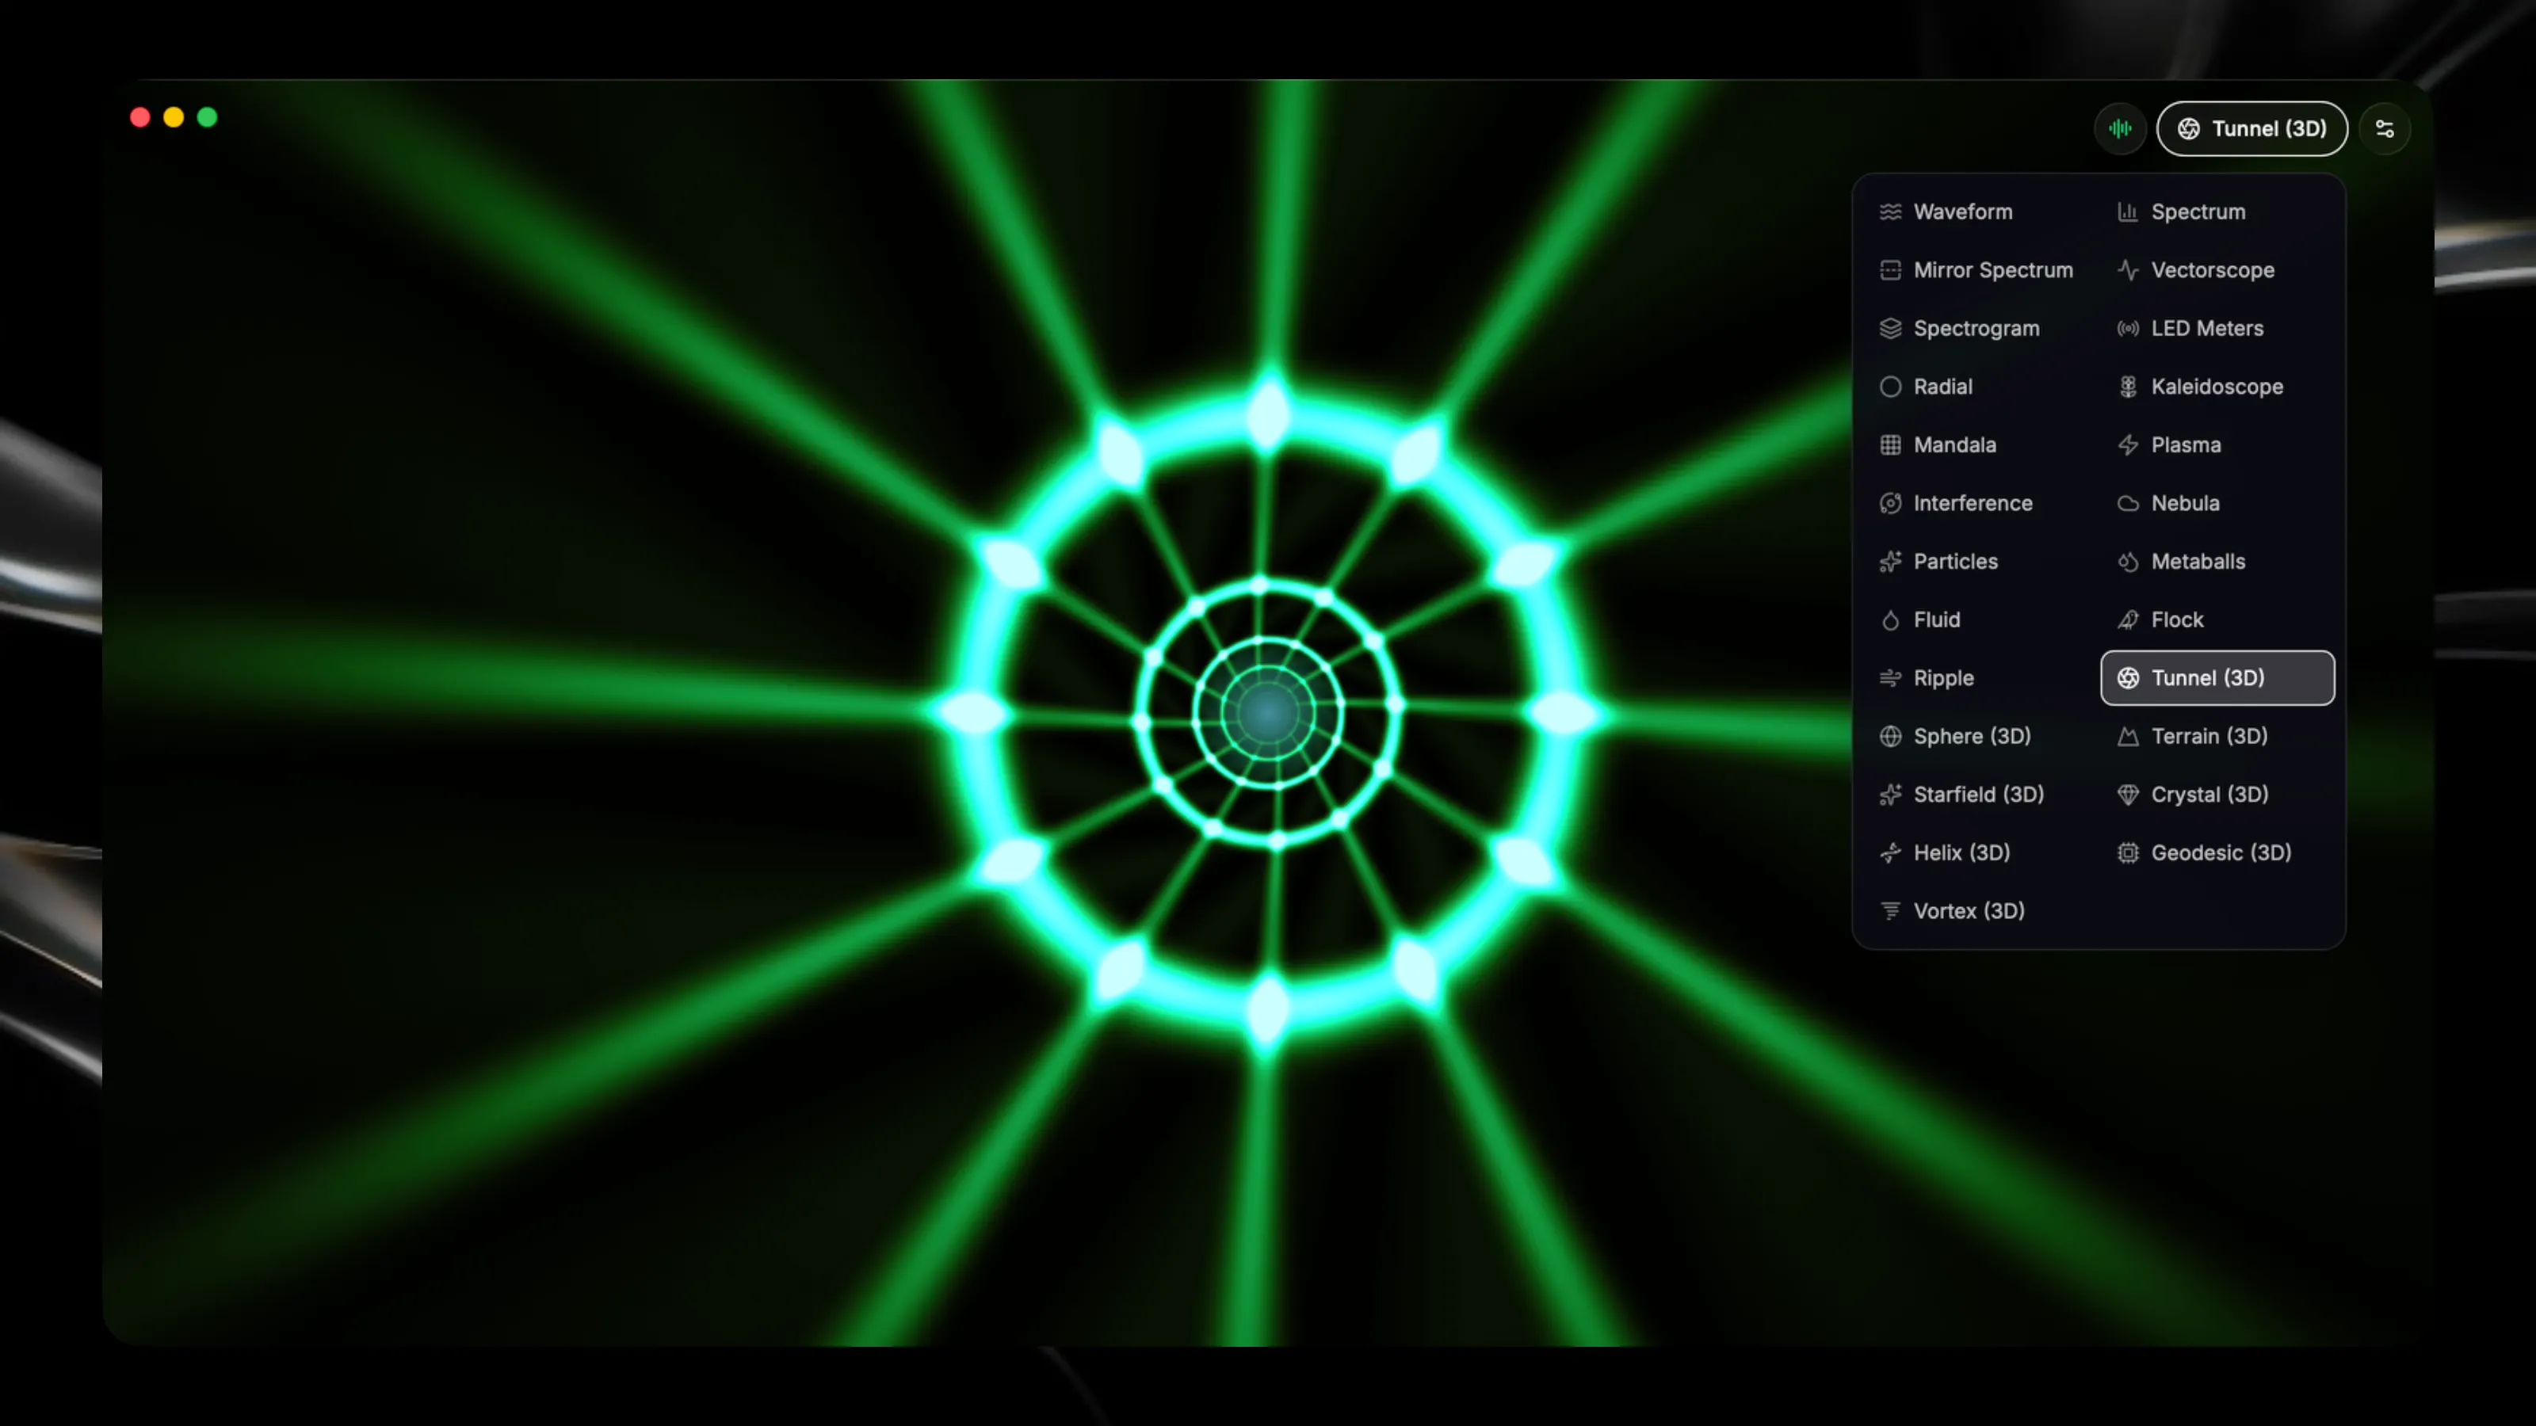
Task: Switch to Starfield (3D) visualizer
Action: (x=1980, y=794)
